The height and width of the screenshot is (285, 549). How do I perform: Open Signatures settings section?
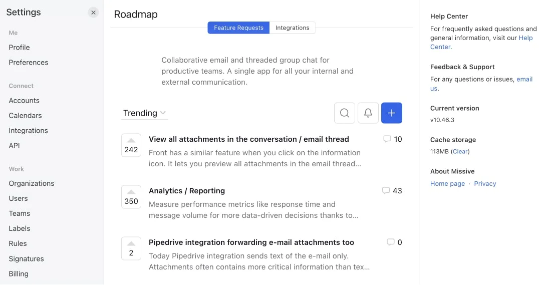pos(27,259)
